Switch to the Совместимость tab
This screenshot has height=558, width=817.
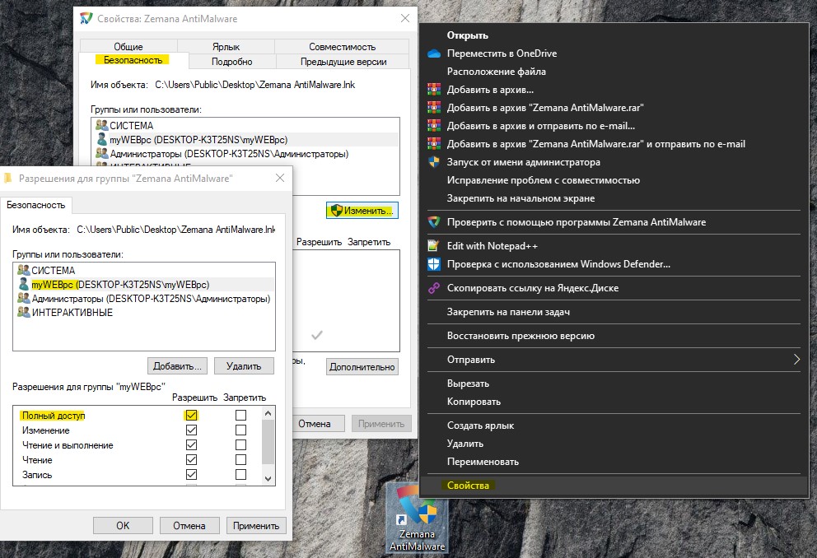(x=343, y=47)
